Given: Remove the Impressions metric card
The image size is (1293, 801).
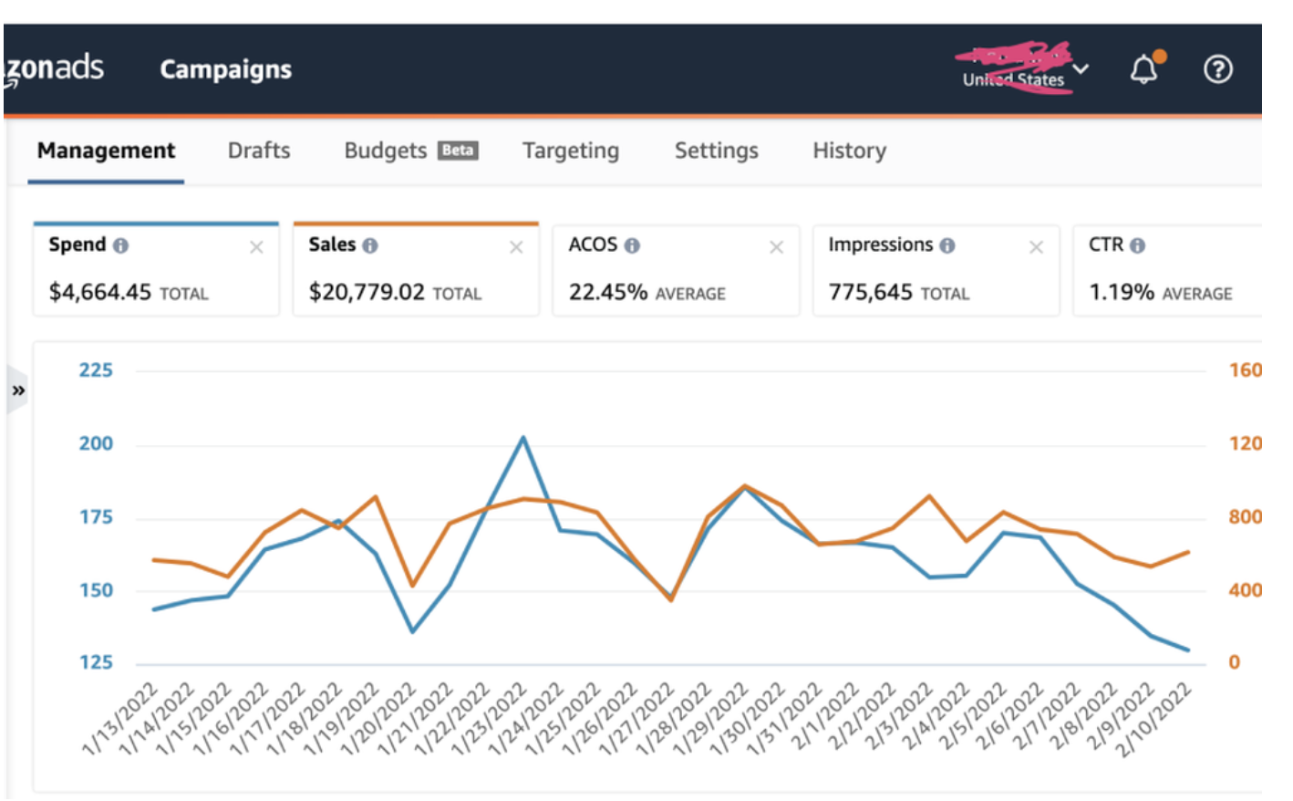Looking at the screenshot, I should point(1036,247).
